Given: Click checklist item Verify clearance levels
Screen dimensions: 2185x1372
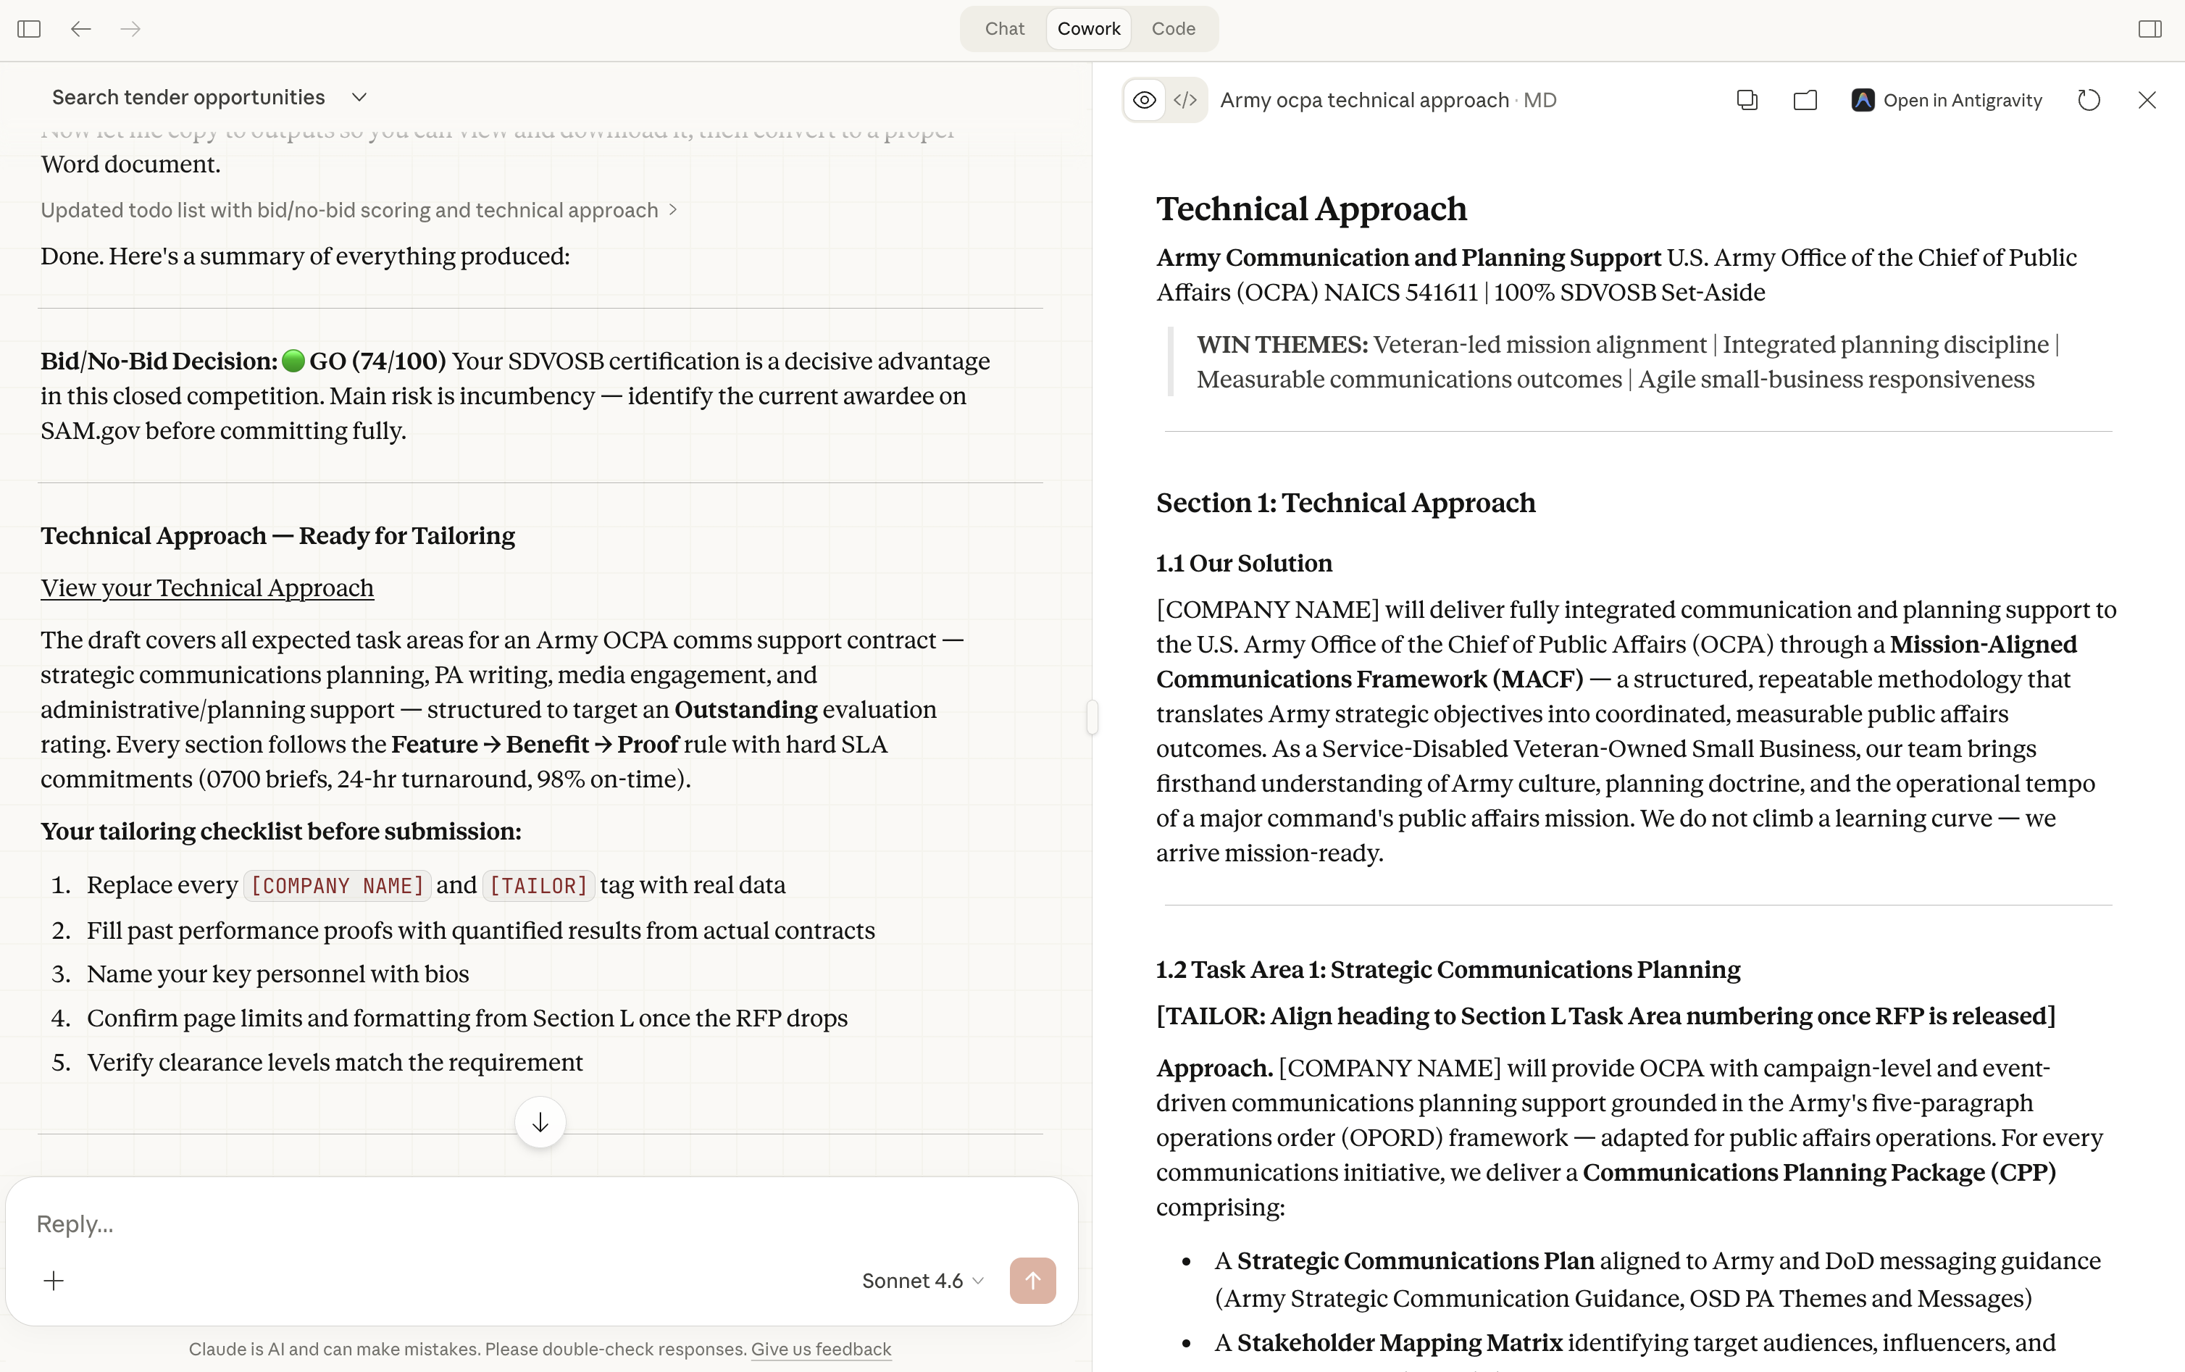Looking at the screenshot, I should (335, 1063).
